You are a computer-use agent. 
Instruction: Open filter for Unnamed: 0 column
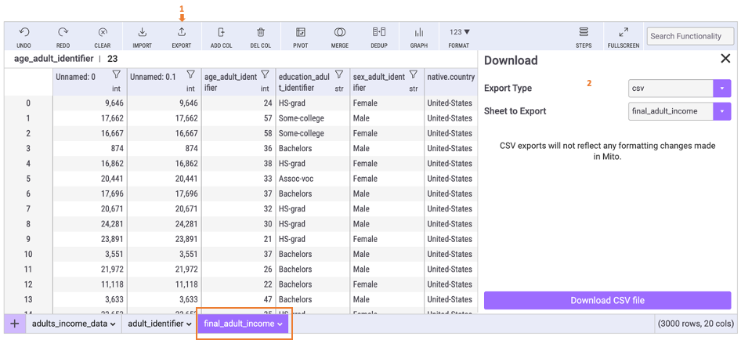(x=116, y=74)
